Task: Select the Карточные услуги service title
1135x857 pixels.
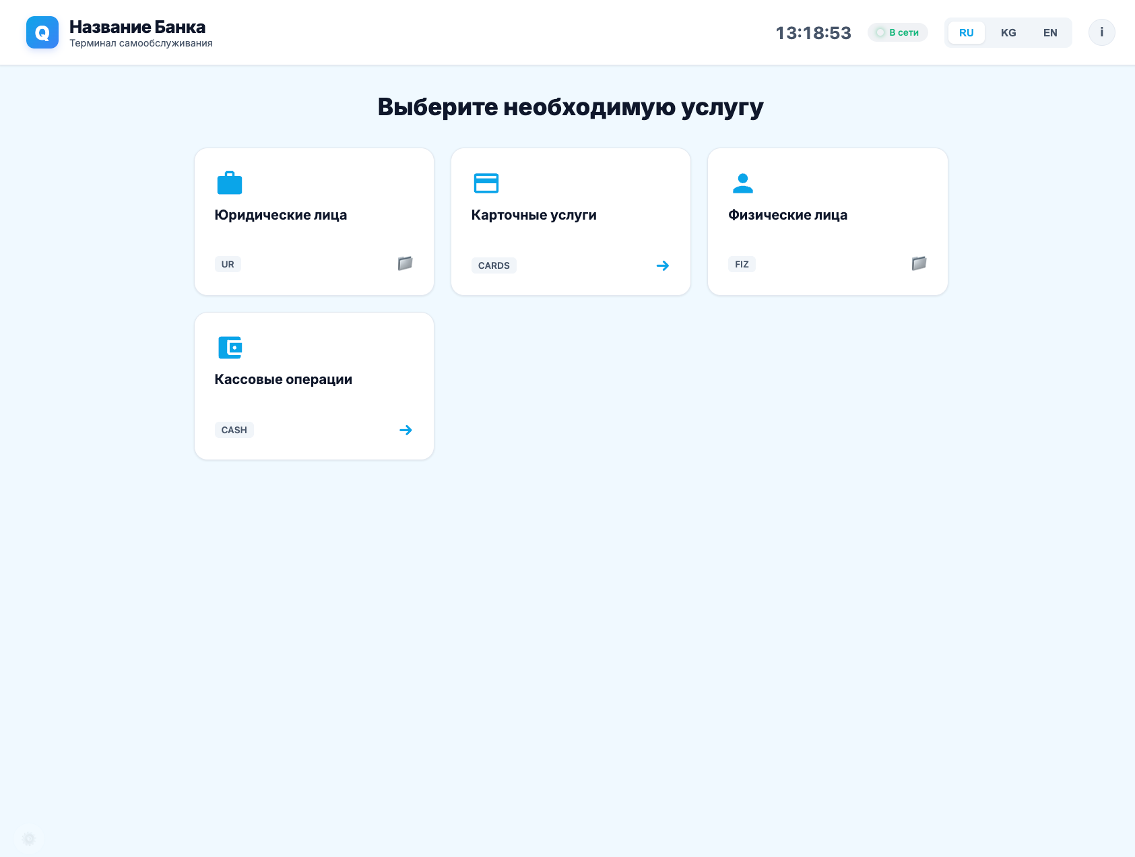Action: 534,215
